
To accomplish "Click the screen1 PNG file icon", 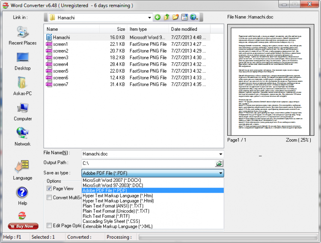I will (49, 44).
